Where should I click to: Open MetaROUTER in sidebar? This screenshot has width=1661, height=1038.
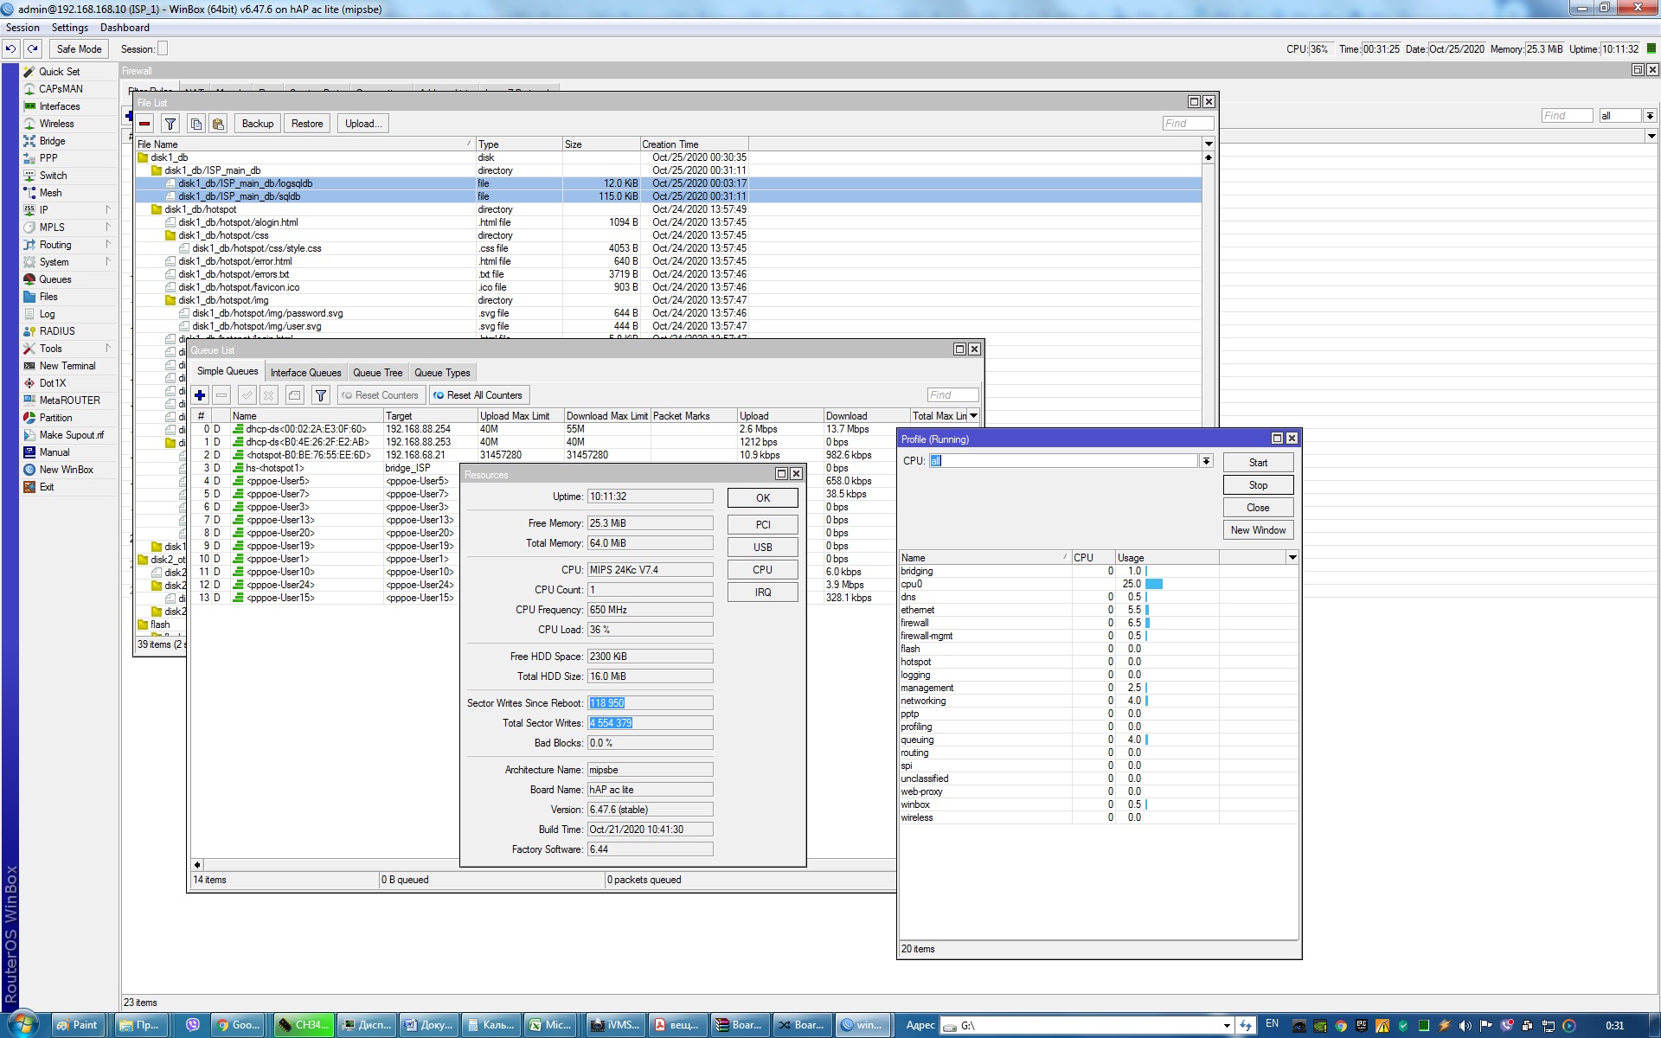coord(69,400)
